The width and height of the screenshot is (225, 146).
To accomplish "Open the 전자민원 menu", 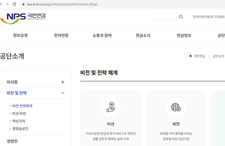I will [61, 35].
